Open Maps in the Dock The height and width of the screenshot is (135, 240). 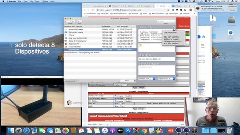point(58,130)
